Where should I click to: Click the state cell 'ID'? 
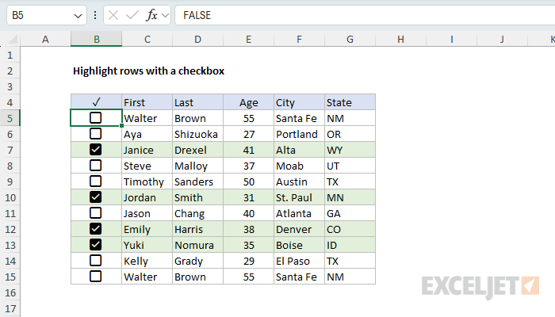click(x=350, y=245)
